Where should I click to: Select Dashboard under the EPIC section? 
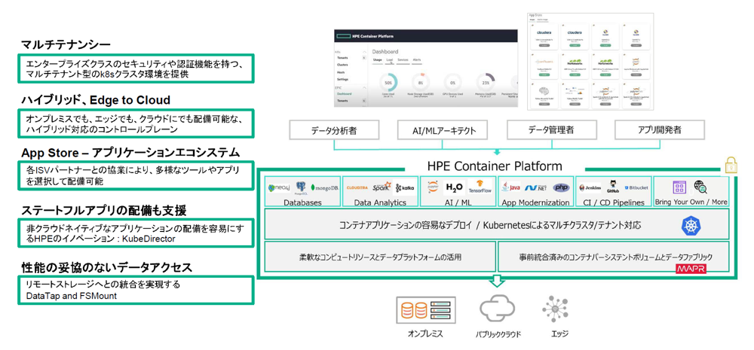tap(345, 94)
